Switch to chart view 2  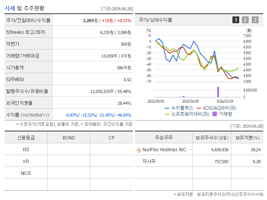click(245, 20)
